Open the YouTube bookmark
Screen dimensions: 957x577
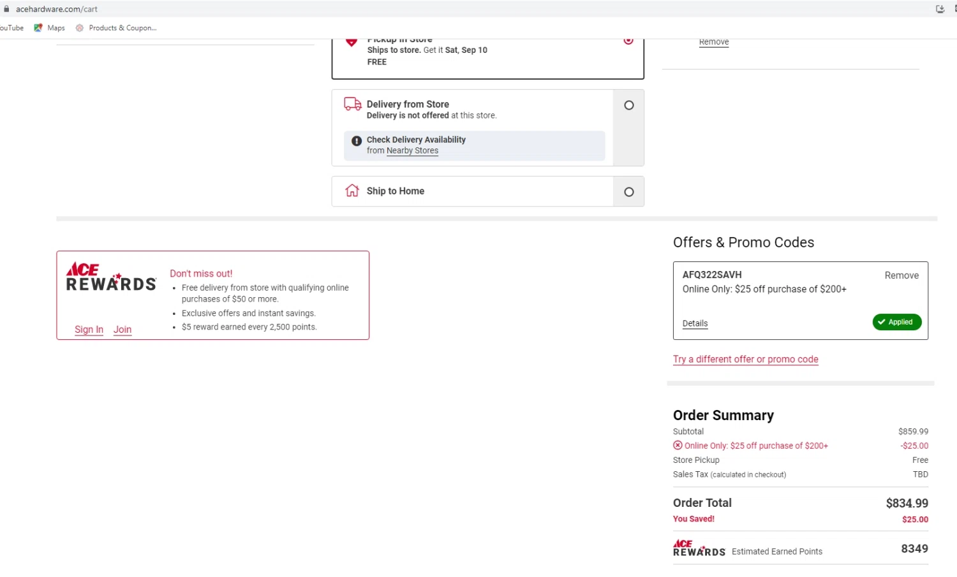tap(11, 28)
